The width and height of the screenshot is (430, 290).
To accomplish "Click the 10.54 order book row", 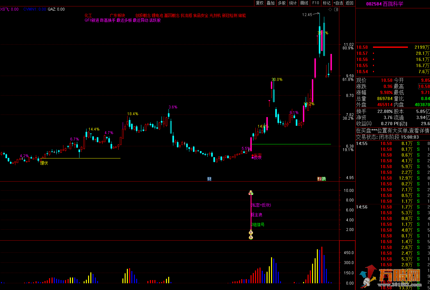I will click(x=393, y=72).
